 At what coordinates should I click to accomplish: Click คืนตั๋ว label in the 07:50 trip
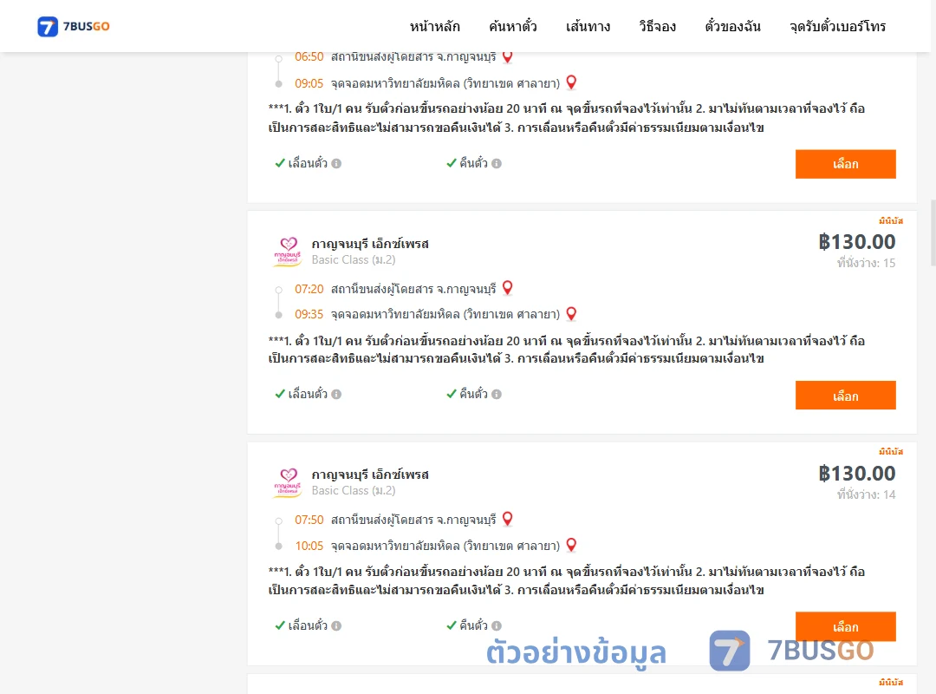point(473,625)
